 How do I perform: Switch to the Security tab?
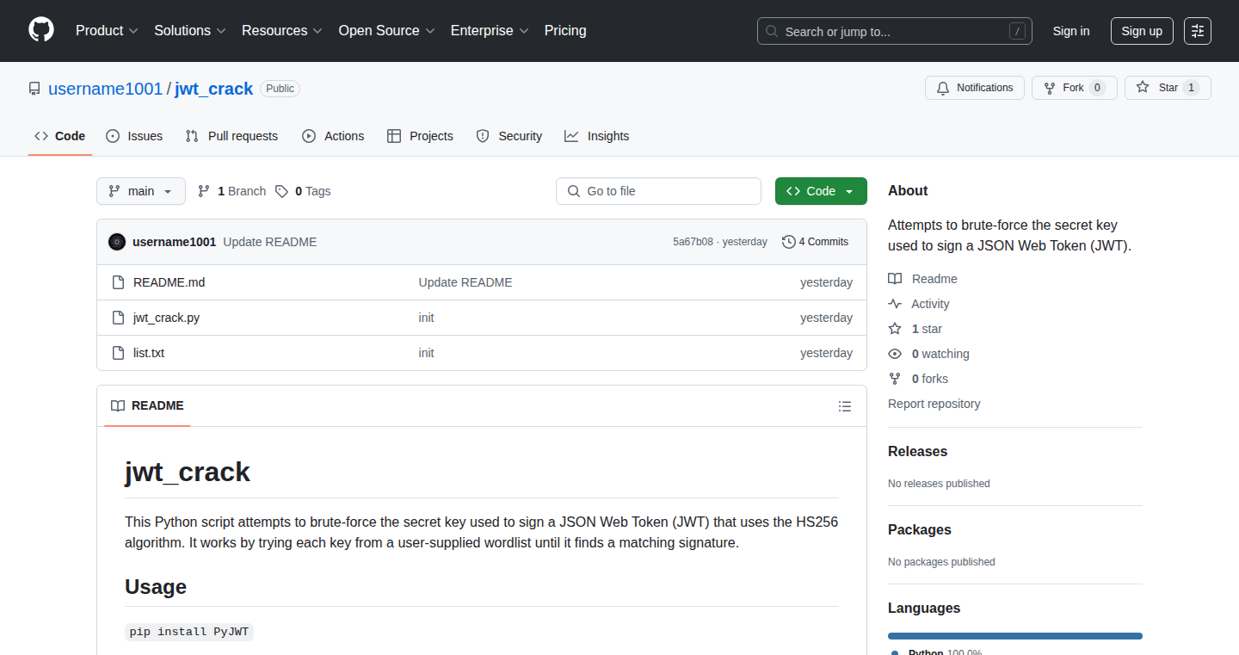[x=509, y=136]
